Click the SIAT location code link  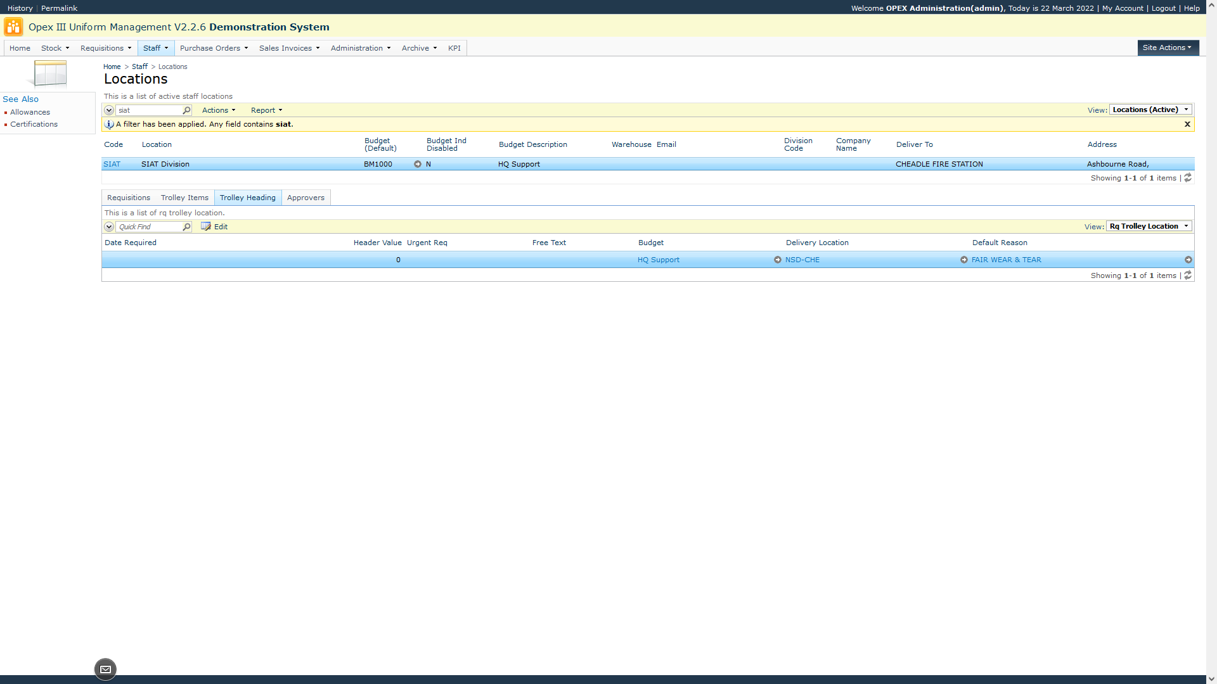(112, 164)
